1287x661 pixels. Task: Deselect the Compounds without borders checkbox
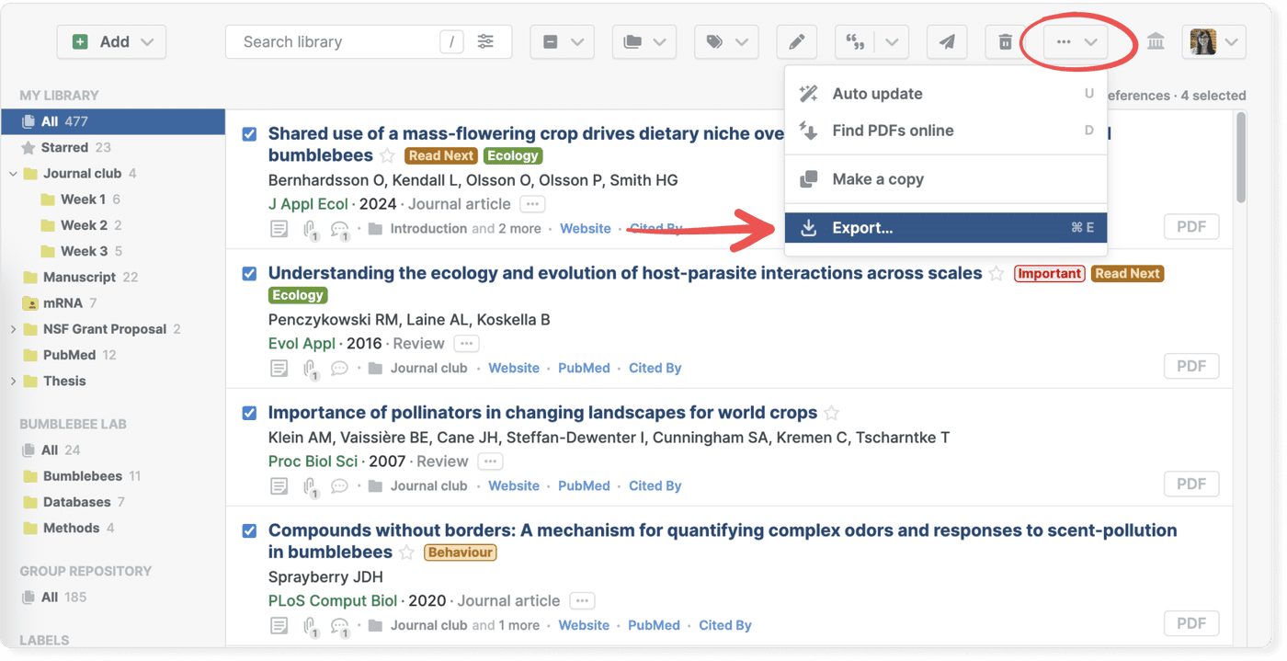coord(249,530)
